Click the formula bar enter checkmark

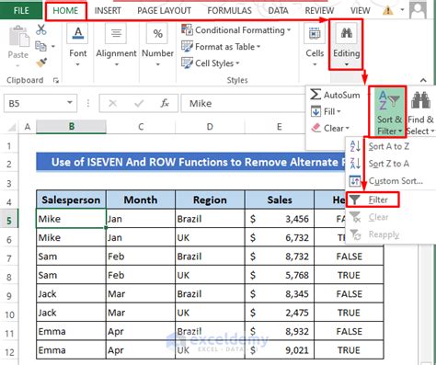click(x=139, y=103)
